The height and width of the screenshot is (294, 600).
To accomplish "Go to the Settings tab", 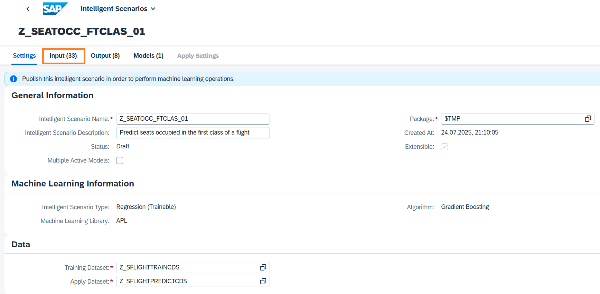I will click(x=24, y=56).
